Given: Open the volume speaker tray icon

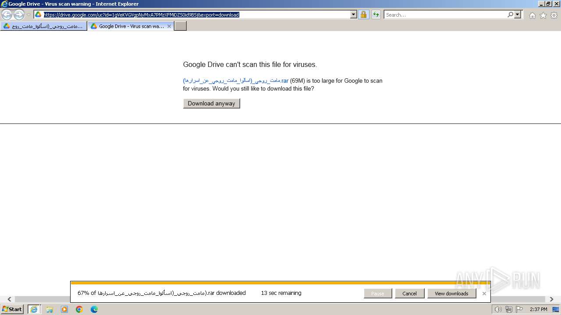Looking at the screenshot, I should pos(498,309).
